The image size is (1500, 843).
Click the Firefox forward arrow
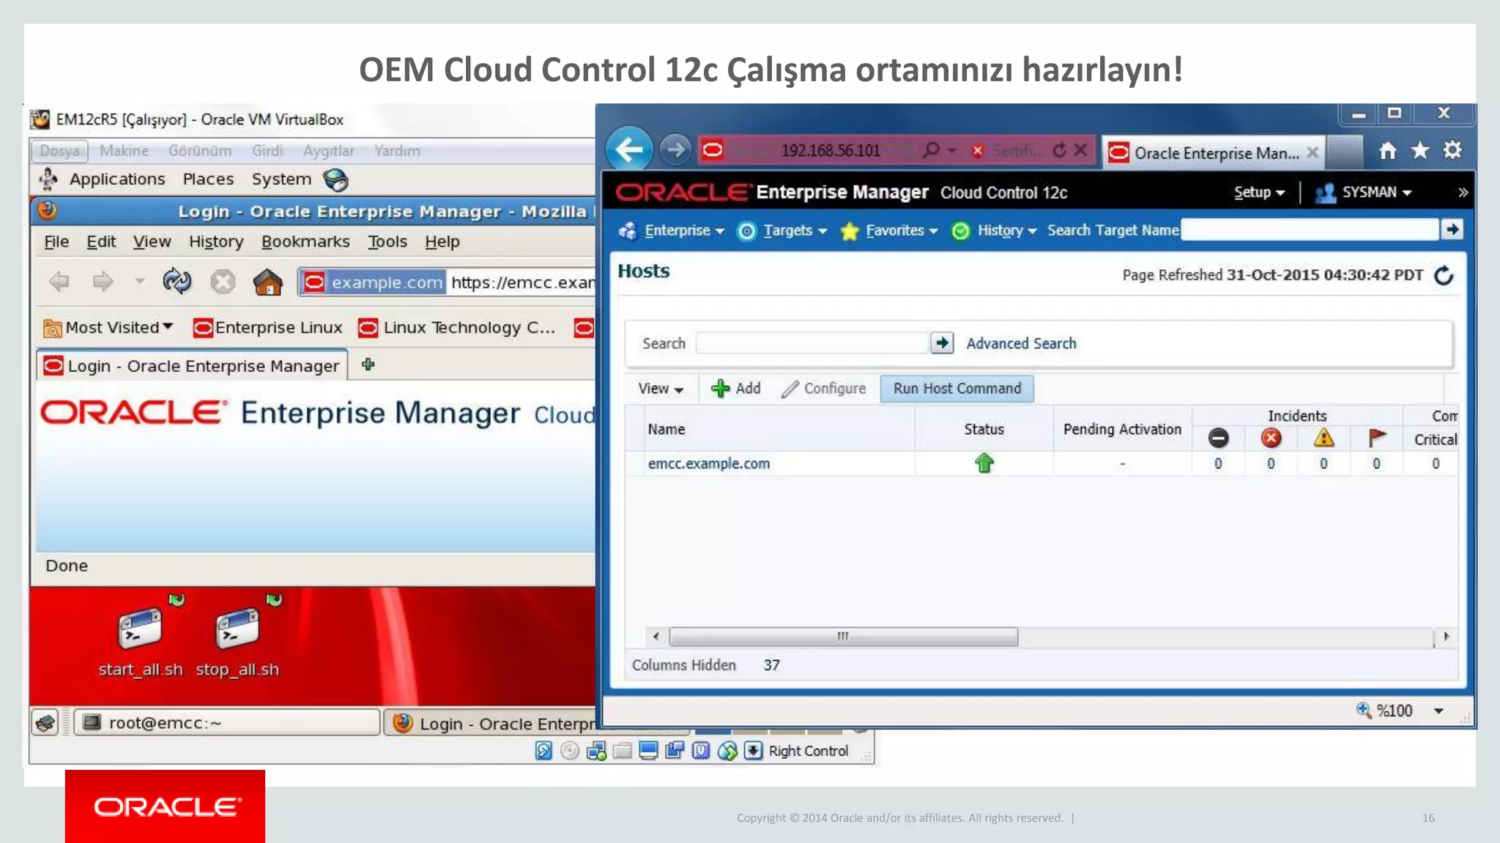point(103,281)
